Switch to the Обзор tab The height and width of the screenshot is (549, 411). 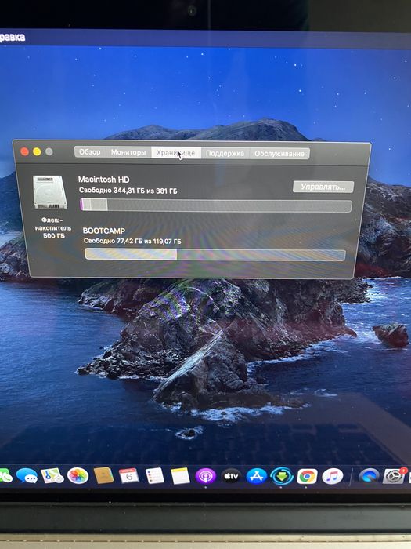coord(89,152)
